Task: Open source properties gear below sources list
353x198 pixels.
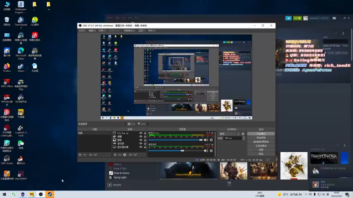Action: (x=125, y=155)
